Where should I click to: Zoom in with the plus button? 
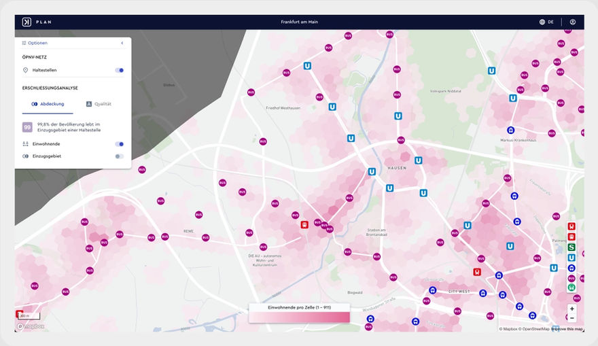[571, 309]
